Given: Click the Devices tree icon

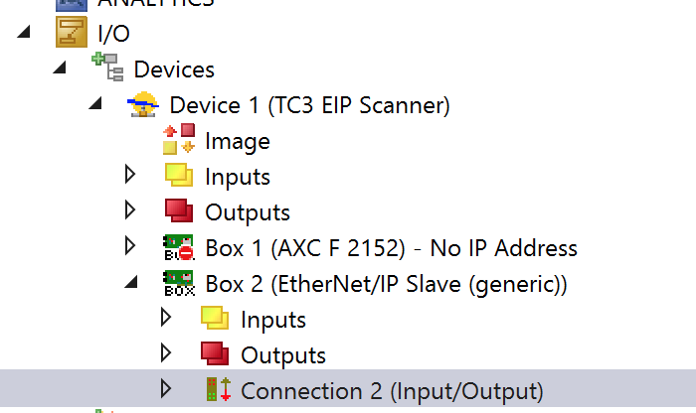Looking at the screenshot, I should coord(107,67).
